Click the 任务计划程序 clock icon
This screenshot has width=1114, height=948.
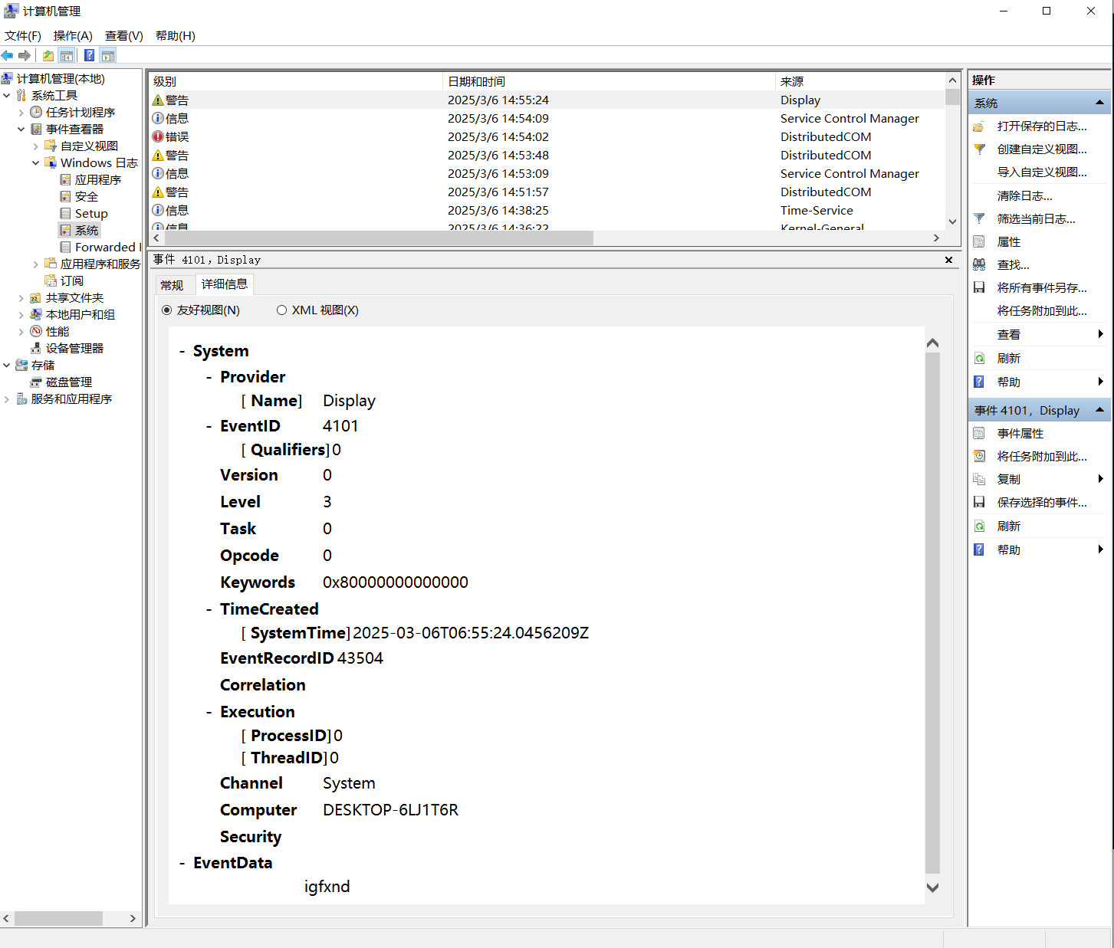click(36, 112)
